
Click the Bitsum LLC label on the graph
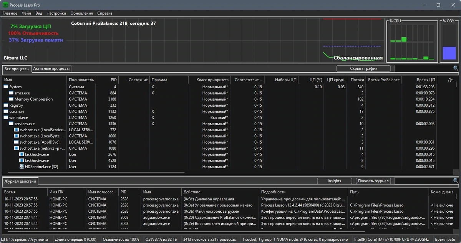[15, 58]
